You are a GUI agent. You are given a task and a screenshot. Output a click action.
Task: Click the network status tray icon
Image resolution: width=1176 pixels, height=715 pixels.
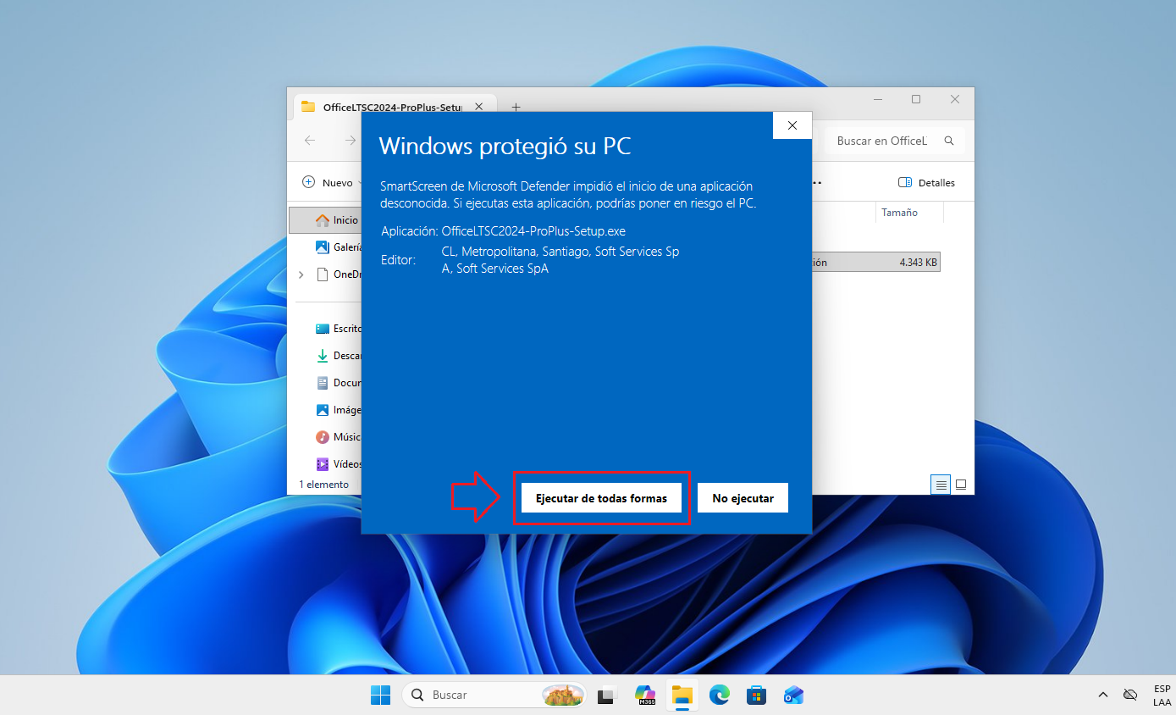coord(1130,695)
